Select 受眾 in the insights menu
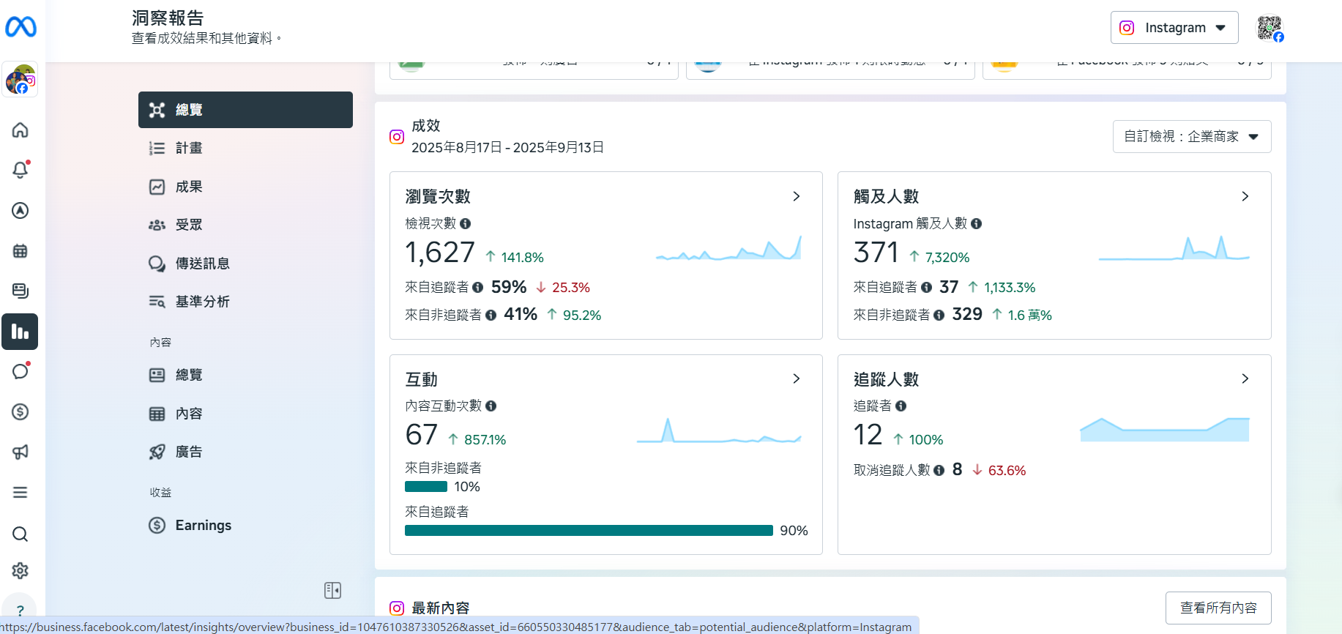The image size is (1342, 634). [x=189, y=225]
